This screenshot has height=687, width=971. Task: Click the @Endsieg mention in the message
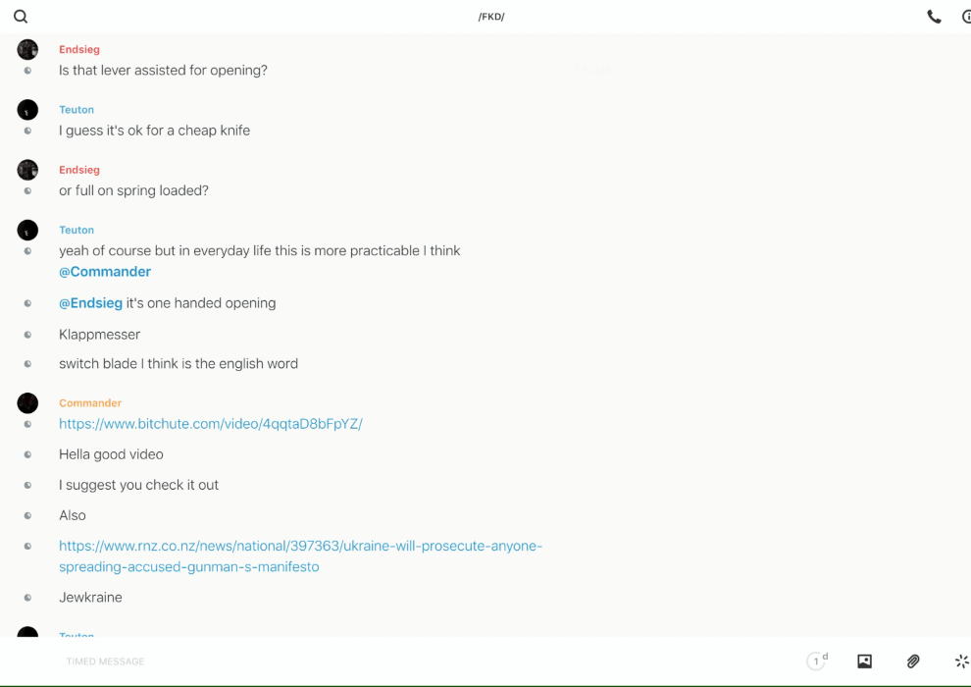click(90, 303)
